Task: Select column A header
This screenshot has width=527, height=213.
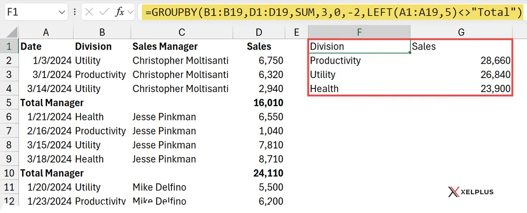Action: (x=46, y=32)
